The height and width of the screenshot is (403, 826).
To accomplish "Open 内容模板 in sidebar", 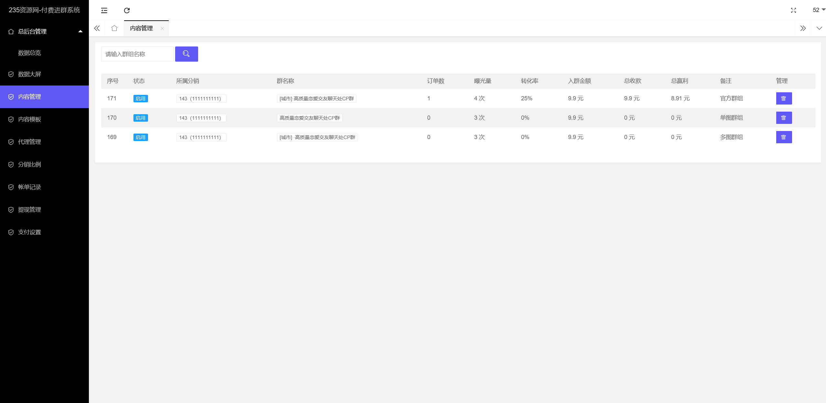I will click(29, 119).
